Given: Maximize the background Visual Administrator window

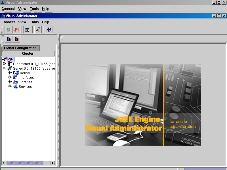Looking at the screenshot, I should (x=219, y=3).
